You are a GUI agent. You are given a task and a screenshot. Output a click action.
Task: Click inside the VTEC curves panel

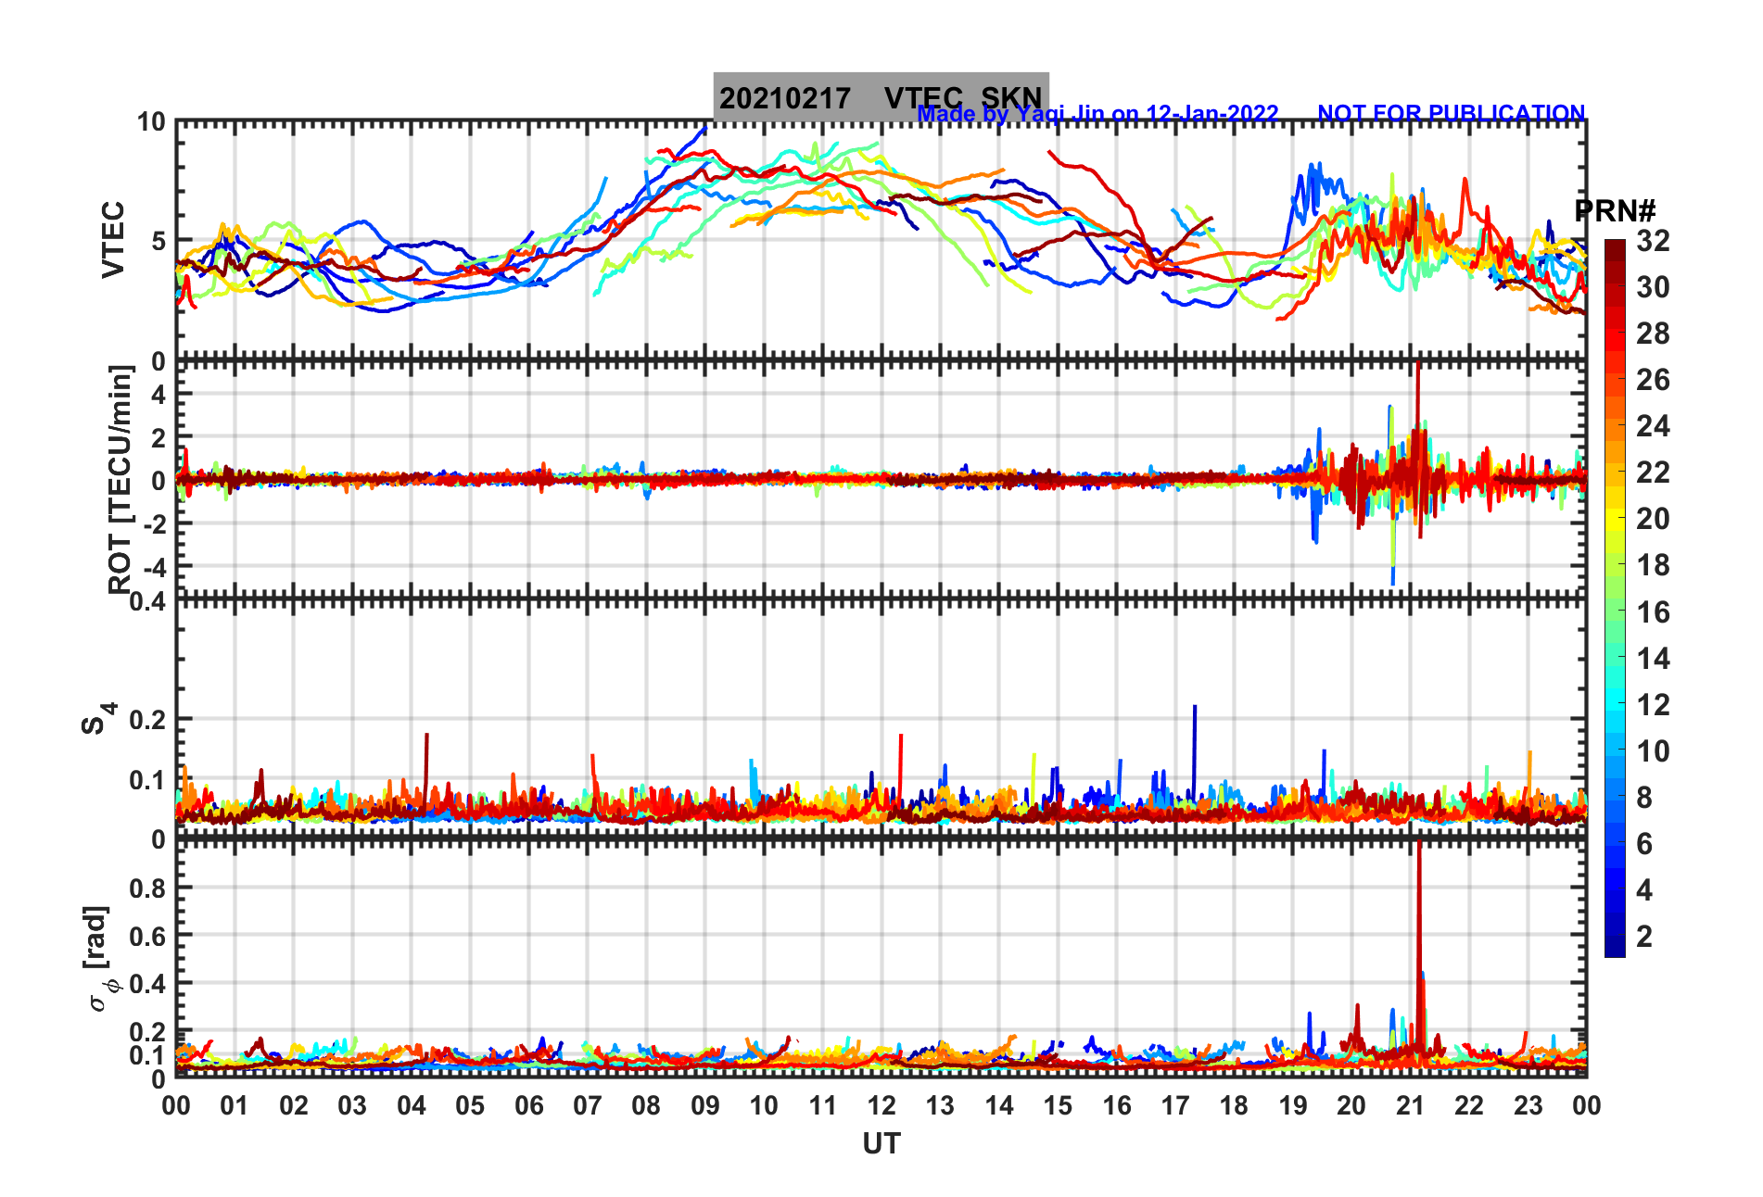click(881, 241)
